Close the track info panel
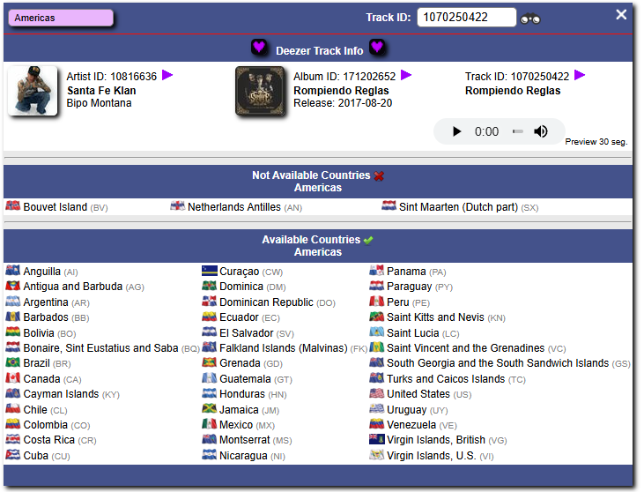The height and width of the screenshot is (492, 644). [621, 15]
